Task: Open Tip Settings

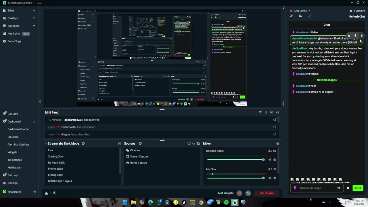Action: [x=15, y=160]
